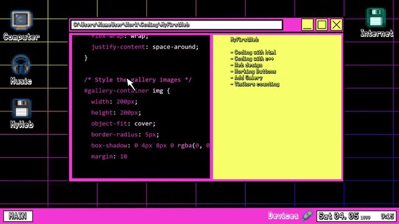The height and width of the screenshot is (224, 399).
Task: Select 'Visitors counting' note line
Action: (255, 84)
